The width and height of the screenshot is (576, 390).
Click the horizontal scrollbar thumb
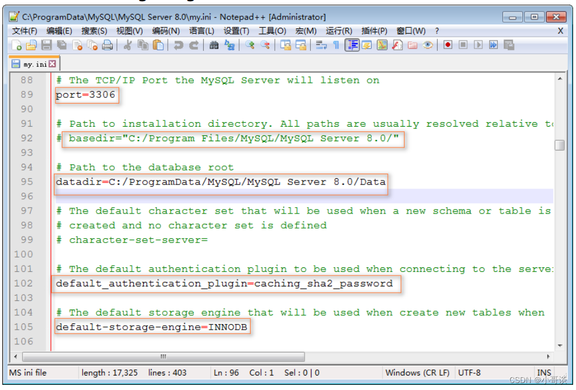click(163, 356)
